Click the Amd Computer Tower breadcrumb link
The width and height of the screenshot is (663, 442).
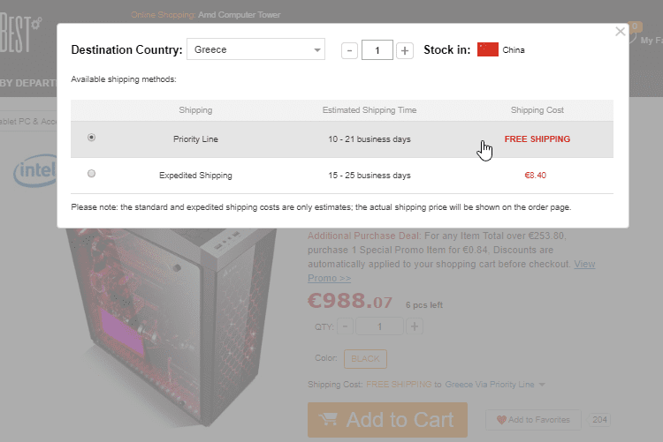pos(239,15)
